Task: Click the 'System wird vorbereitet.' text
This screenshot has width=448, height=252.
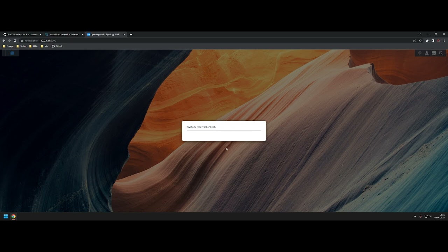Action: coord(201,127)
